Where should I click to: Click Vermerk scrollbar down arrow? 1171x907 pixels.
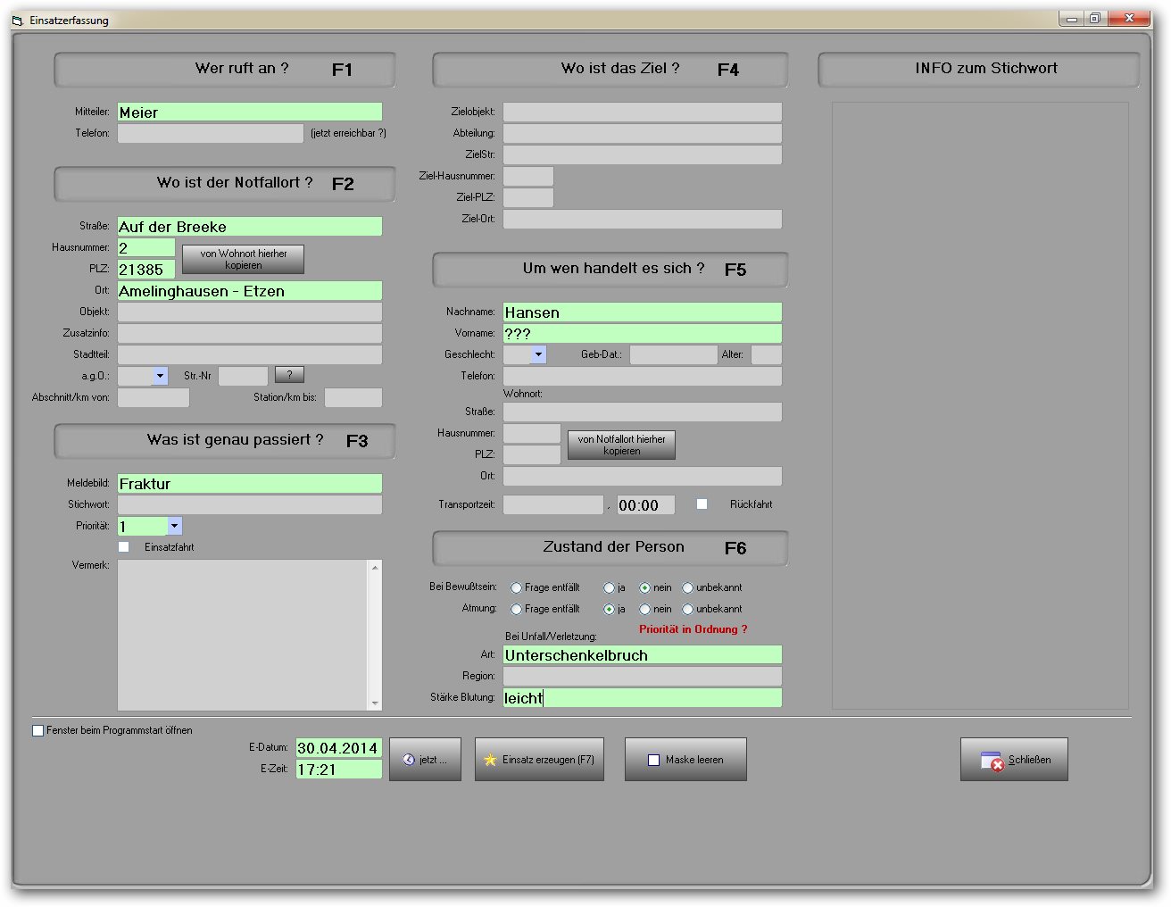tap(375, 703)
